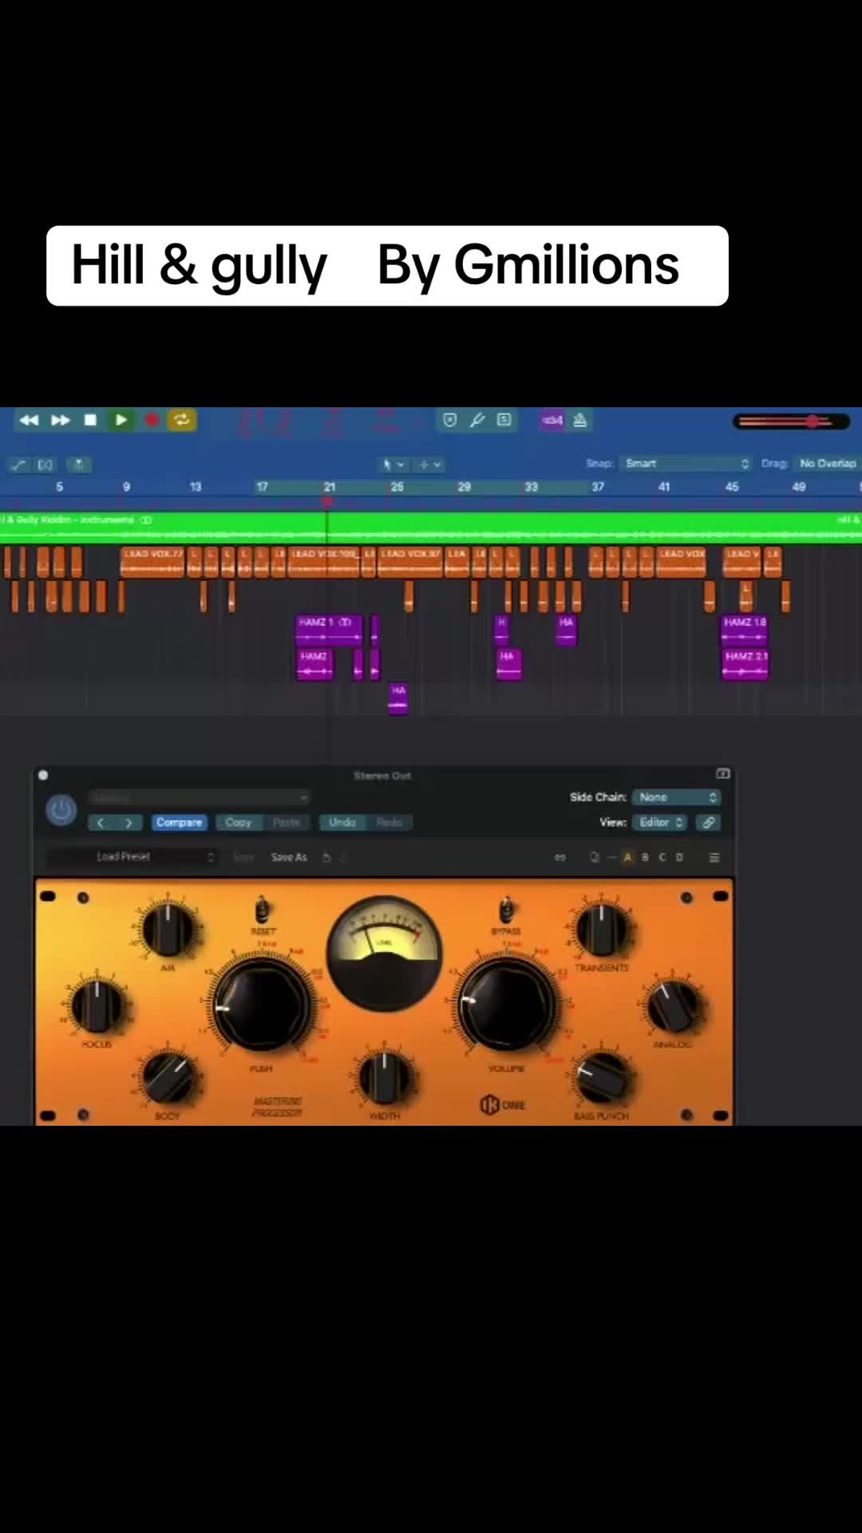Image resolution: width=862 pixels, height=1533 pixels.
Task: Click the Undo button
Action: [x=342, y=822]
